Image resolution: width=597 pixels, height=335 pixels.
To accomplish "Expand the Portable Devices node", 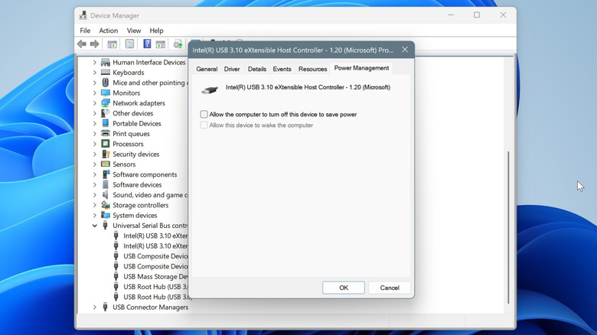I will coord(94,123).
